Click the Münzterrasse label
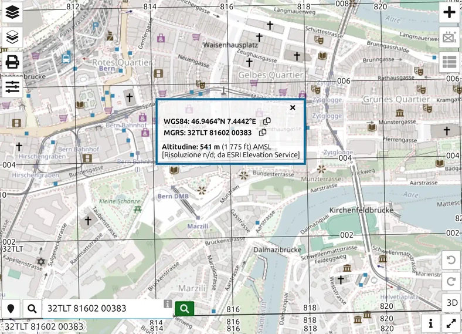The image size is (462, 334). 321,179
